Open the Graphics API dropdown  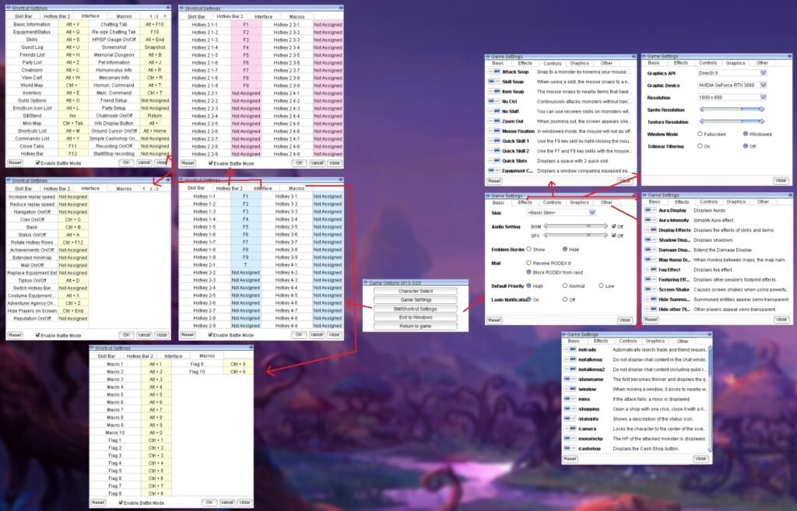coord(763,73)
